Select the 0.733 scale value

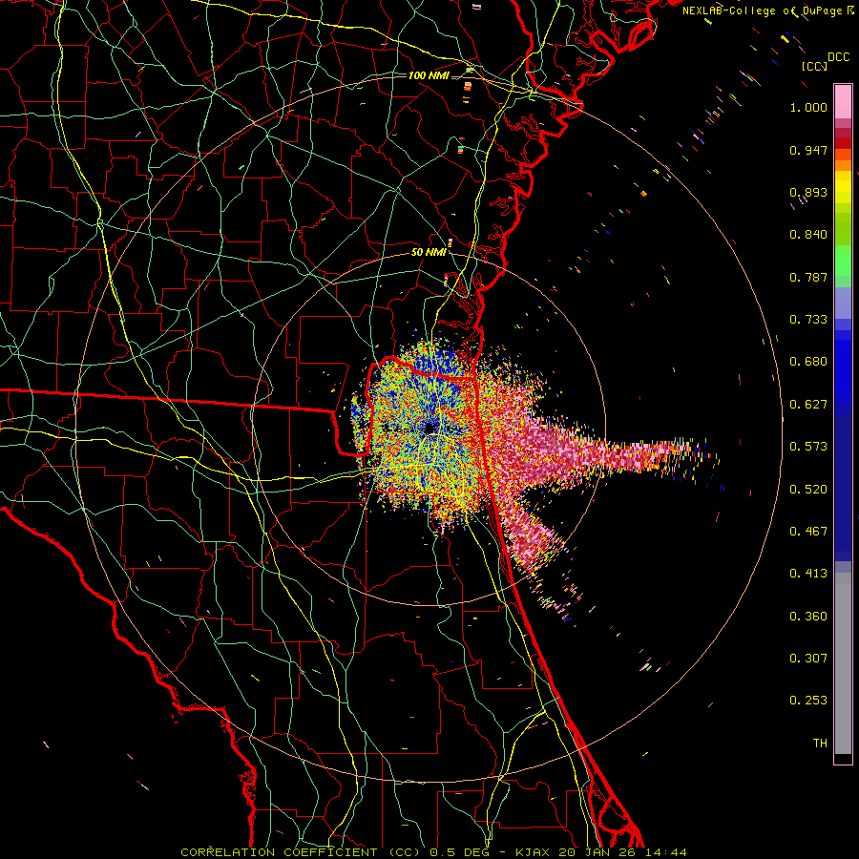click(808, 320)
